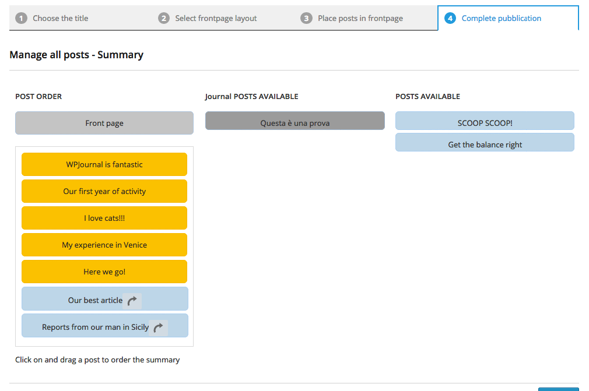
Task: Go to the Choose the title step
Action: tap(60, 18)
